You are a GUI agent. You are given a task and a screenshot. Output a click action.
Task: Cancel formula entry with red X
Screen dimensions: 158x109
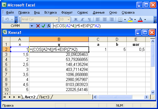[x=38, y=26]
